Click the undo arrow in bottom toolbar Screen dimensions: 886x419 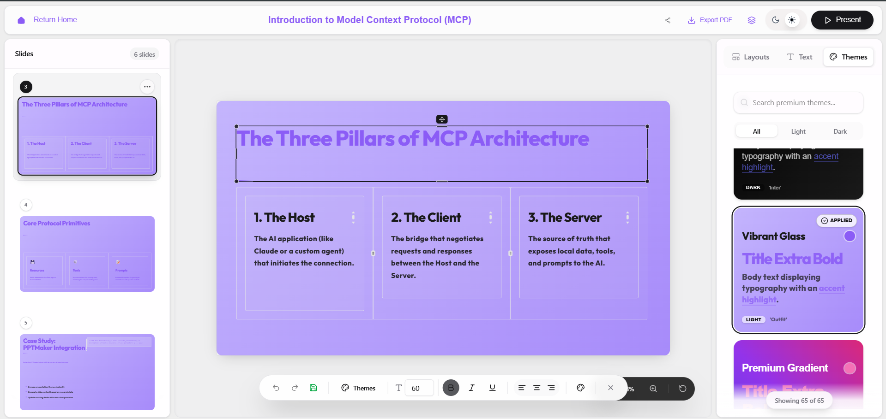pos(276,388)
